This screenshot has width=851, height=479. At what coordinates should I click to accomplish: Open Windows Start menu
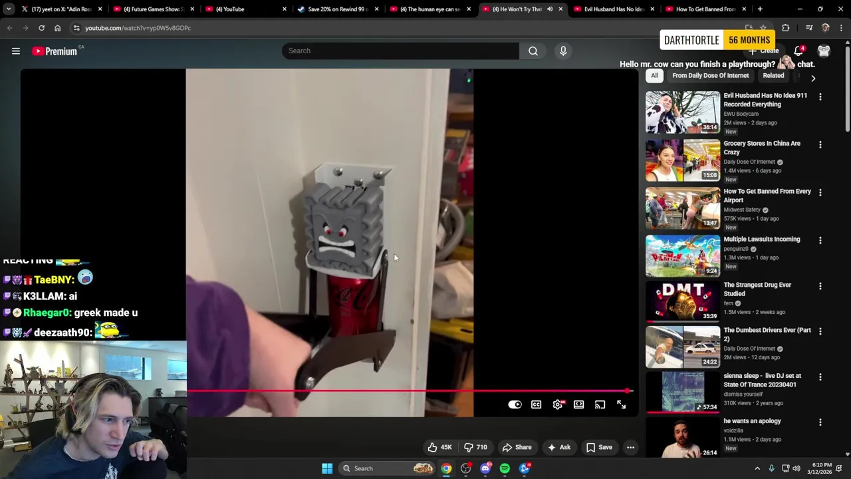[327, 468]
